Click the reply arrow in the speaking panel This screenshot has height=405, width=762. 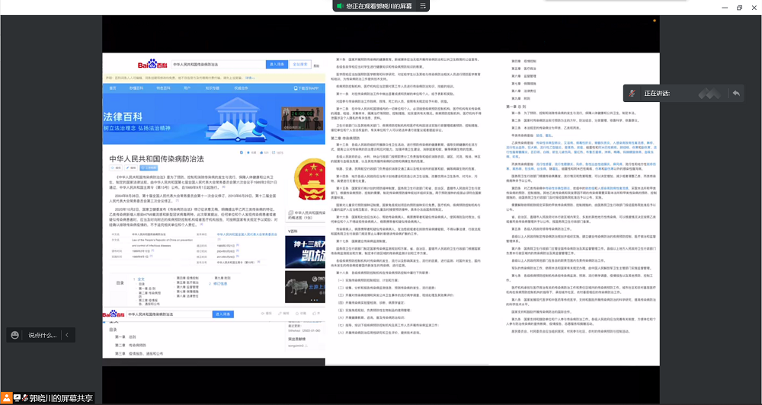pyautogui.click(x=735, y=93)
